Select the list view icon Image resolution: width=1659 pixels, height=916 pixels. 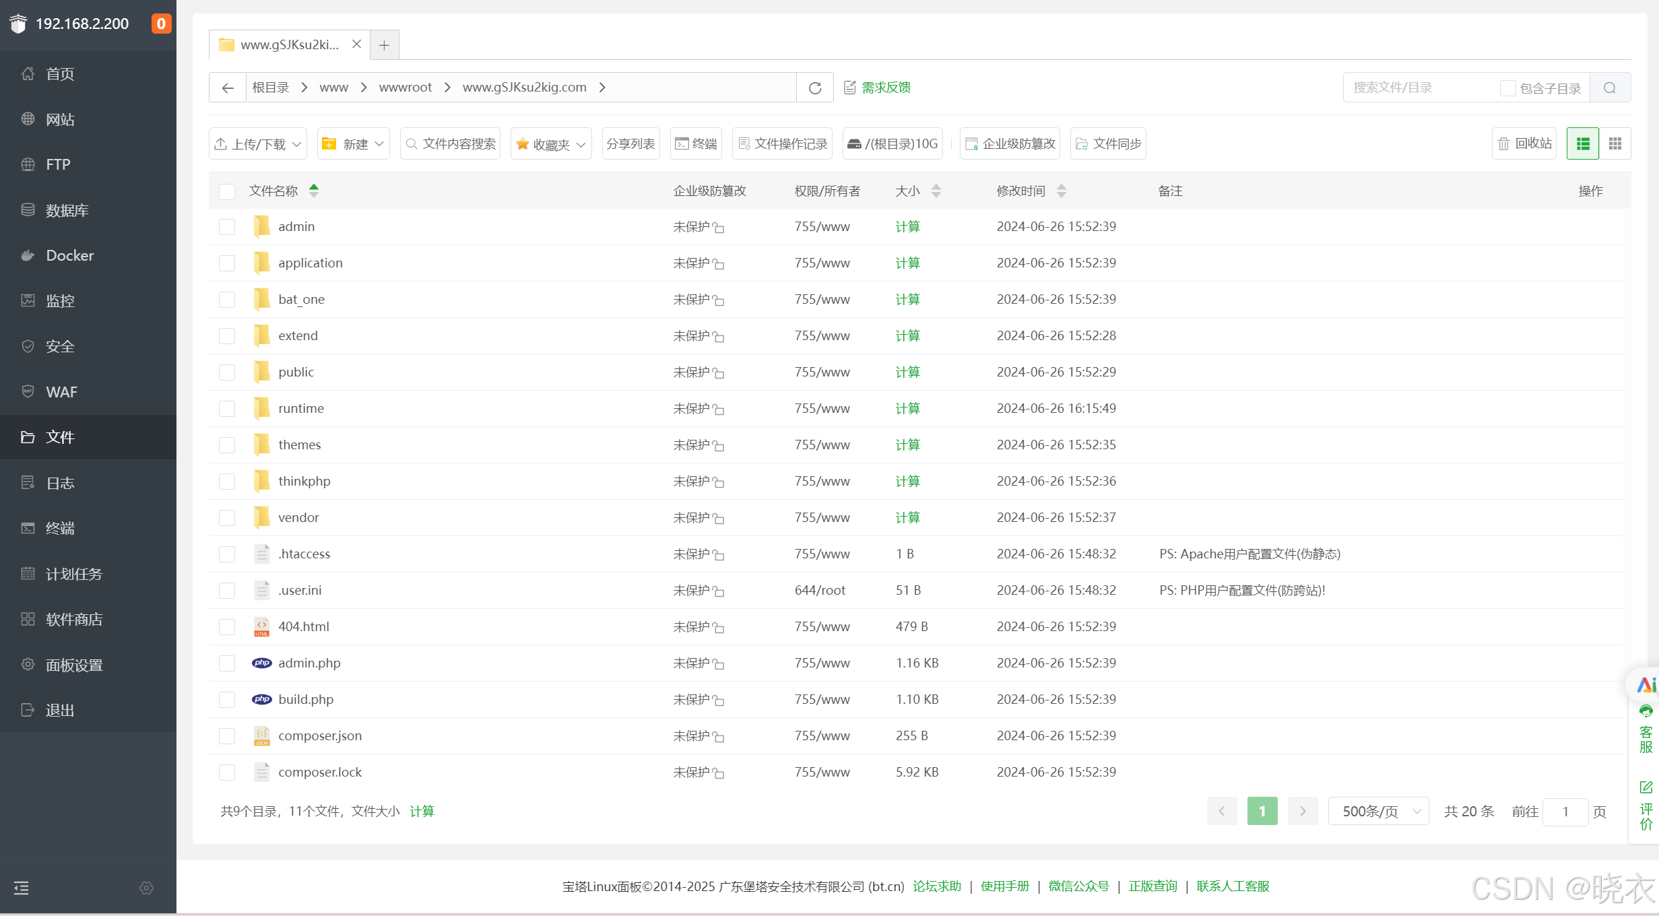coord(1582,143)
